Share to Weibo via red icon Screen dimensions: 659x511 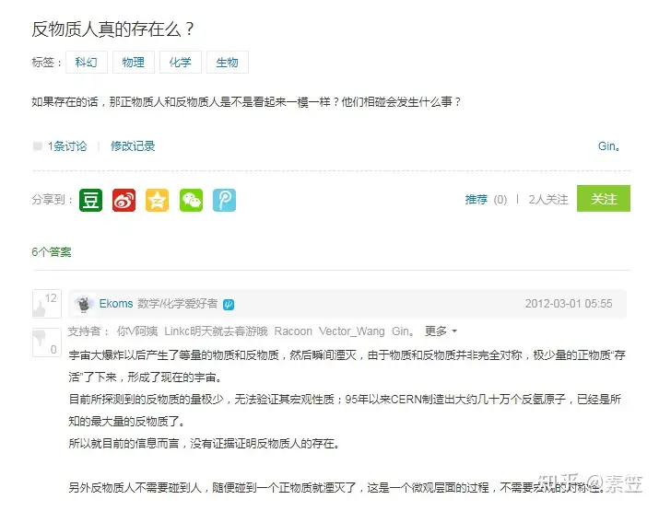[124, 200]
